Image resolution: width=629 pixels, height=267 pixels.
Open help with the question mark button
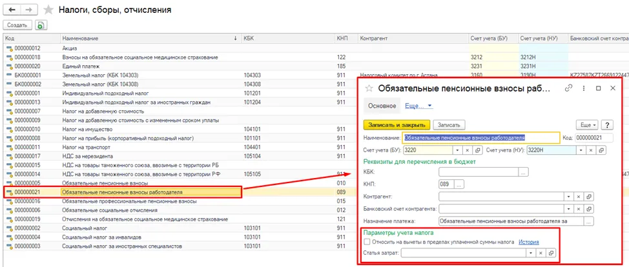(607, 125)
